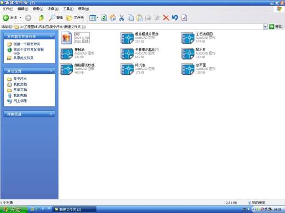Click the Paste clipboard icon
285x213 pixels.
tap(139, 17)
